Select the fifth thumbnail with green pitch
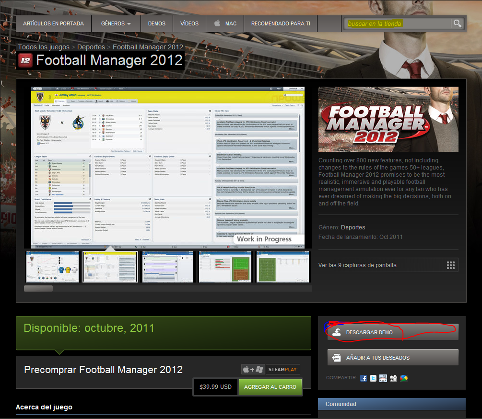Viewport: 482px width, 419px height. 282,267
